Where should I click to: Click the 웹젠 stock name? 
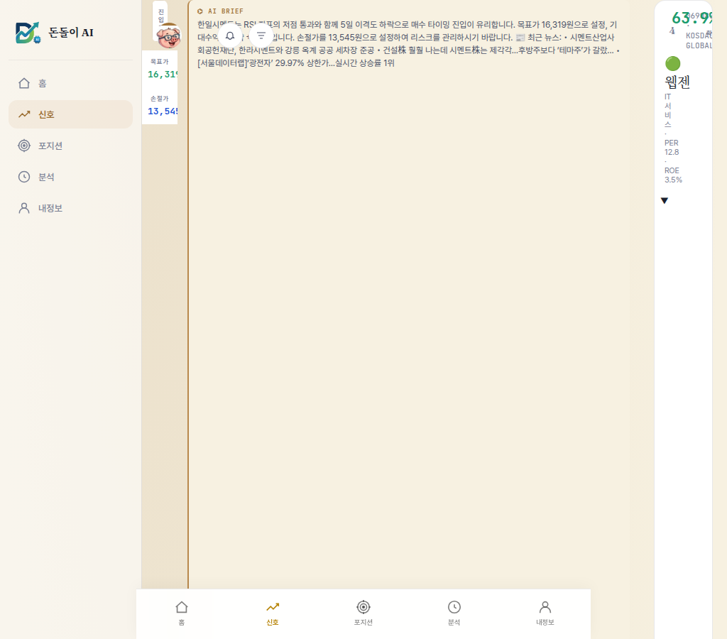677,82
